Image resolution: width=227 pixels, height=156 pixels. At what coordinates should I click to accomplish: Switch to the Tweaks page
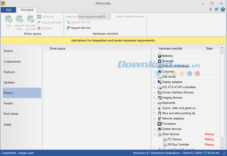tap(9, 103)
